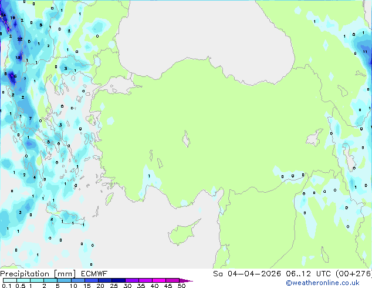The image size is (372, 288).
Task: Click the ECMWF model label
Action: [x=94, y=274]
